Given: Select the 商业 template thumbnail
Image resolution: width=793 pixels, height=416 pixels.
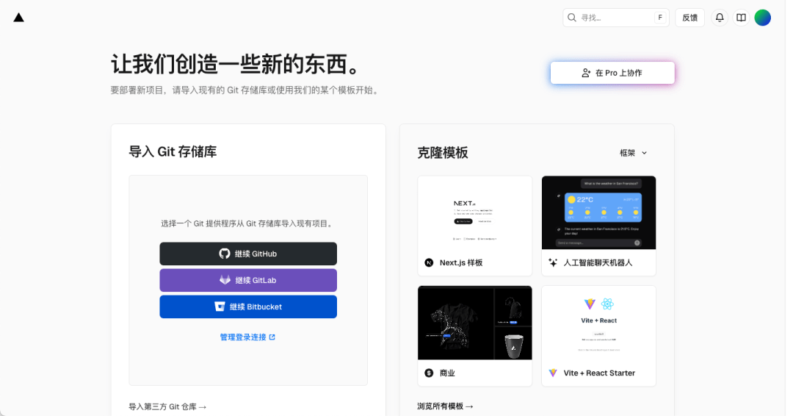Looking at the screenshot, I should pos(475,323).
